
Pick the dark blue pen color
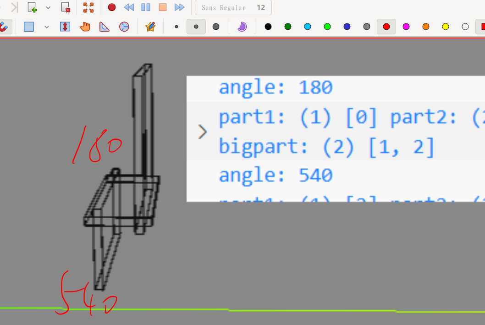pos(347,27)
